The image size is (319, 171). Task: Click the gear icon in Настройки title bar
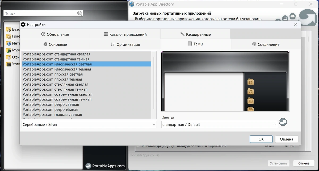(x=23, y=24)
